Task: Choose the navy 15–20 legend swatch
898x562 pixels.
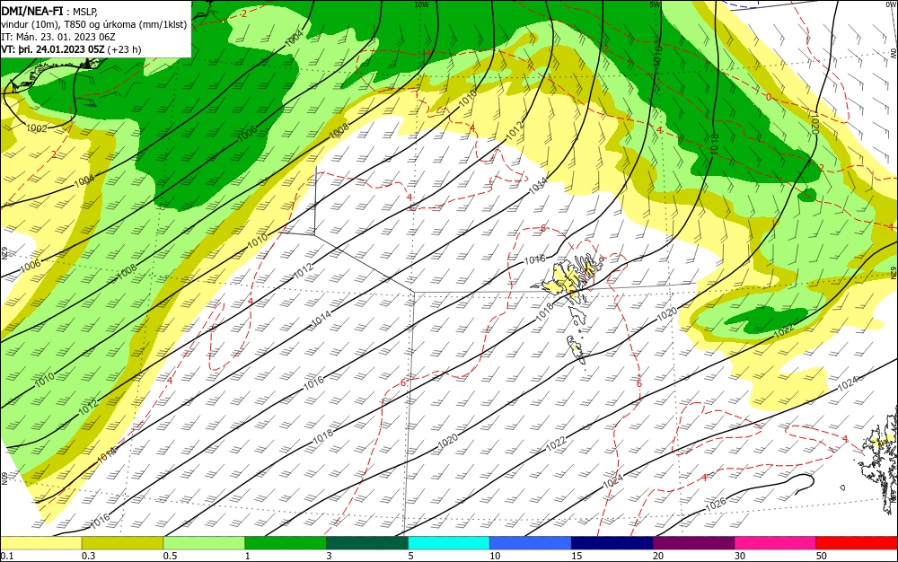Action: click(x=612, y=542)
